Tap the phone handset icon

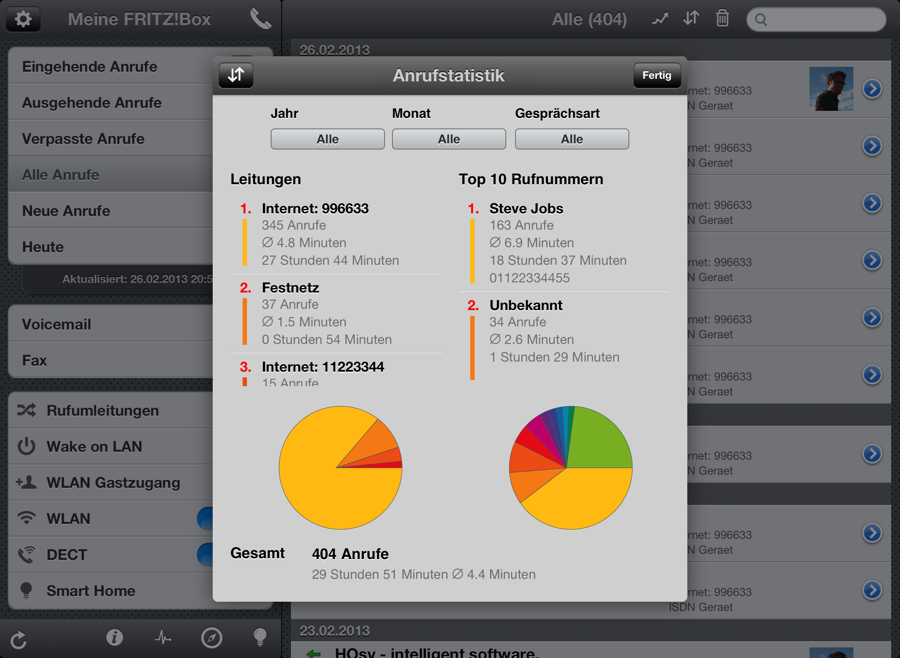coord(261,19)
